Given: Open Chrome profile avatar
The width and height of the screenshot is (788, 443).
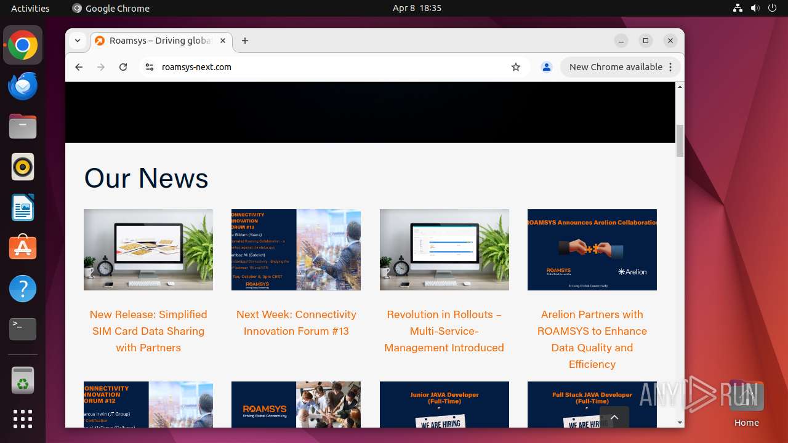Looking at the screenshot, I should coord(546,67).
